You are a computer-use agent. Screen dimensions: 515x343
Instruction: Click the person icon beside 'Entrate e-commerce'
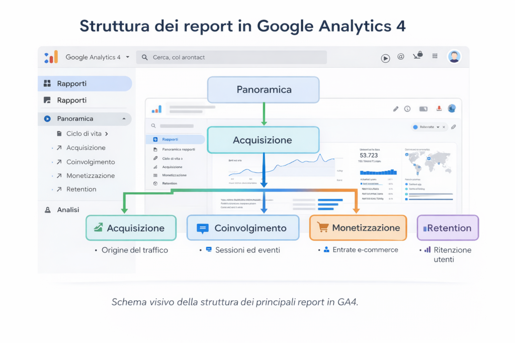coord(326,250)
